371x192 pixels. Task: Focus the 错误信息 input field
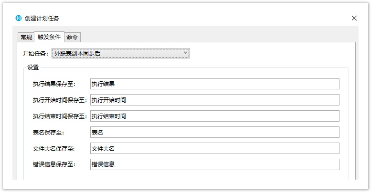(x=214, y=164)
